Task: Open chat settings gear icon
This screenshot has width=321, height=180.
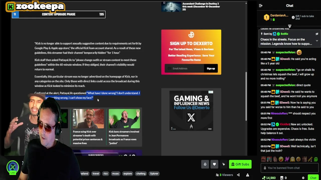Action: click(303, 178)
